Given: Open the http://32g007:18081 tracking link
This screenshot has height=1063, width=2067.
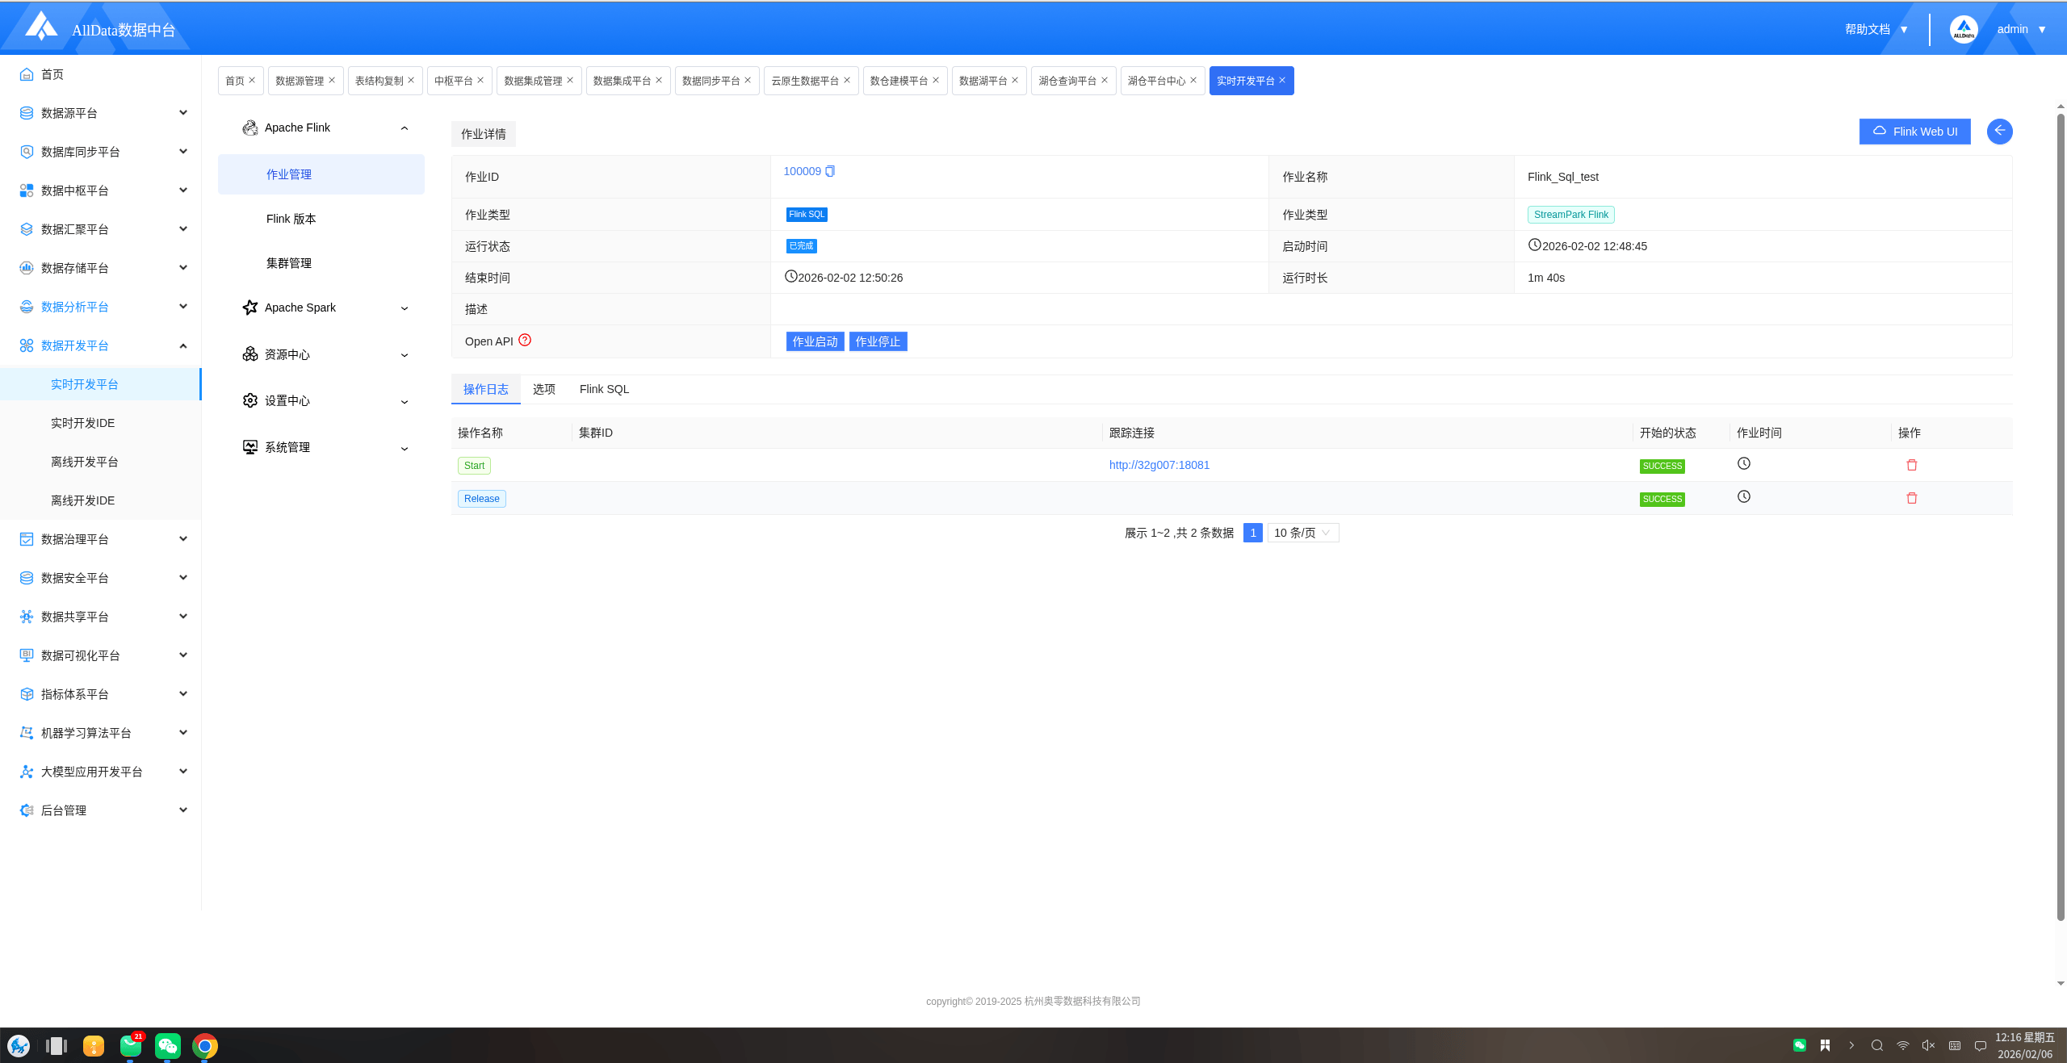Looking at the screenshot, I should click(x=1159, y=465).
